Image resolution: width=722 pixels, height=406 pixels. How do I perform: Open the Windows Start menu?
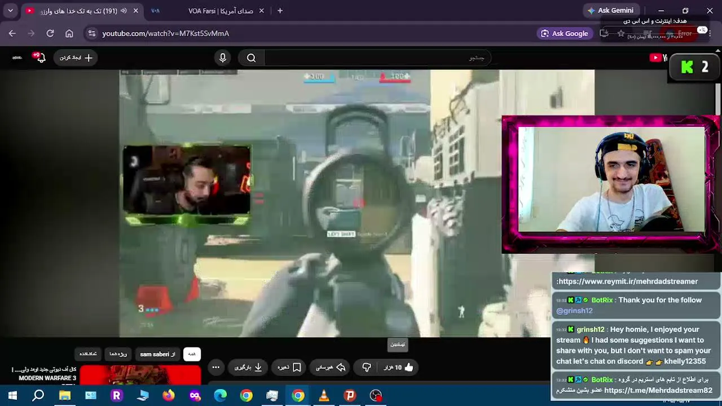12,396
